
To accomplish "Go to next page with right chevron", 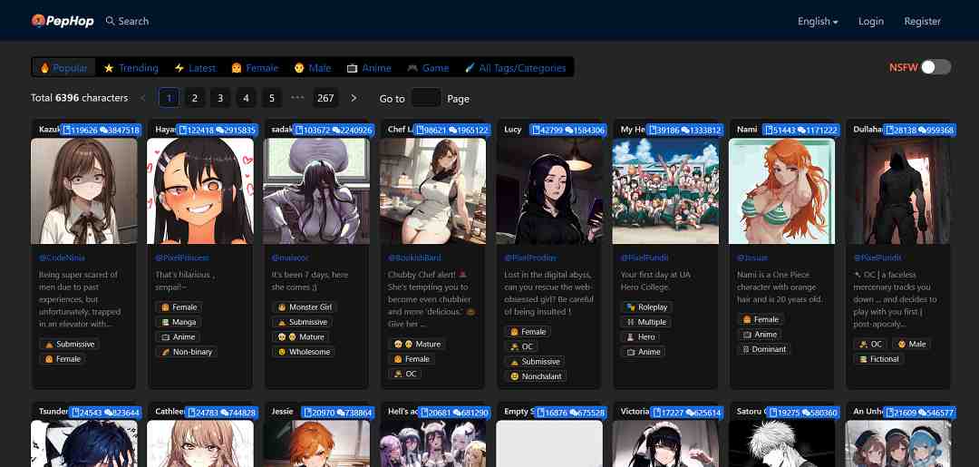I will 354,98.
